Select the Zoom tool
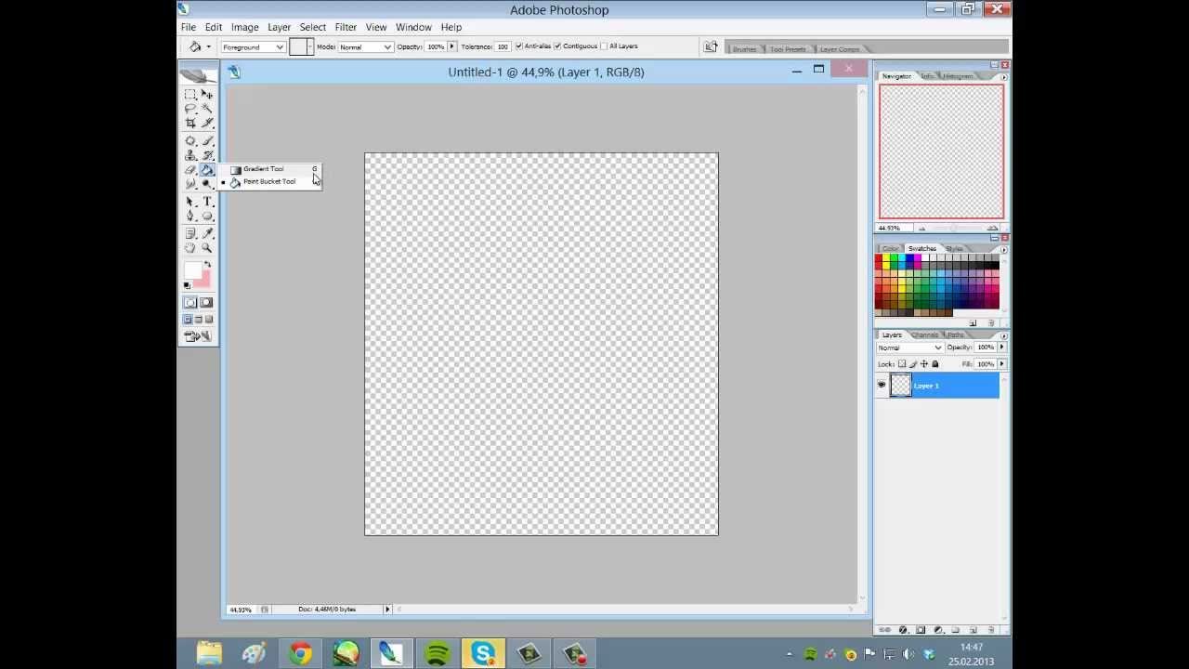 pos(207,248)
